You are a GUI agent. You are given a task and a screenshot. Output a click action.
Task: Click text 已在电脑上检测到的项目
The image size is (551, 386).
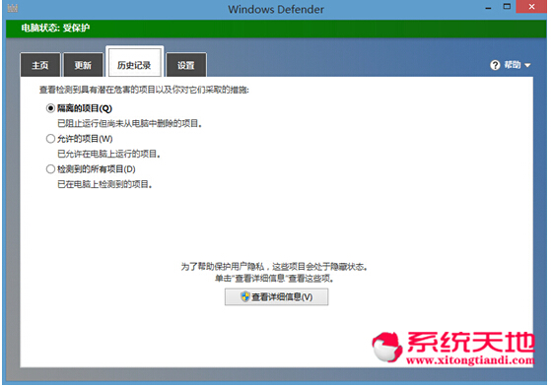pyautogui.click(x=104, y=184)
